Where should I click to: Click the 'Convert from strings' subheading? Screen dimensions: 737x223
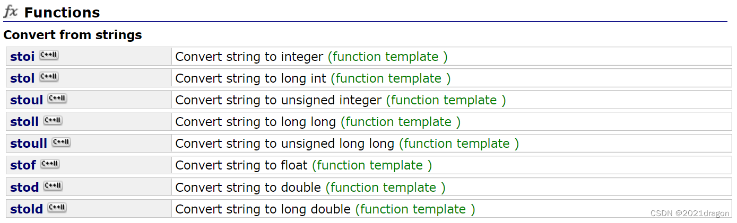(73, 35)
